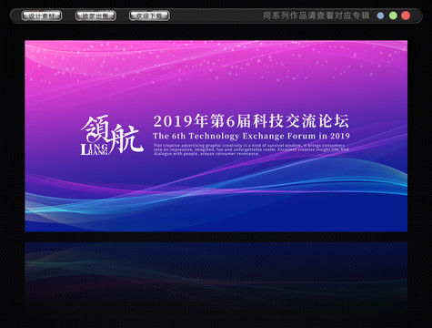Open the 同系列作品请查看对应专辑 text link

[316, 15]
